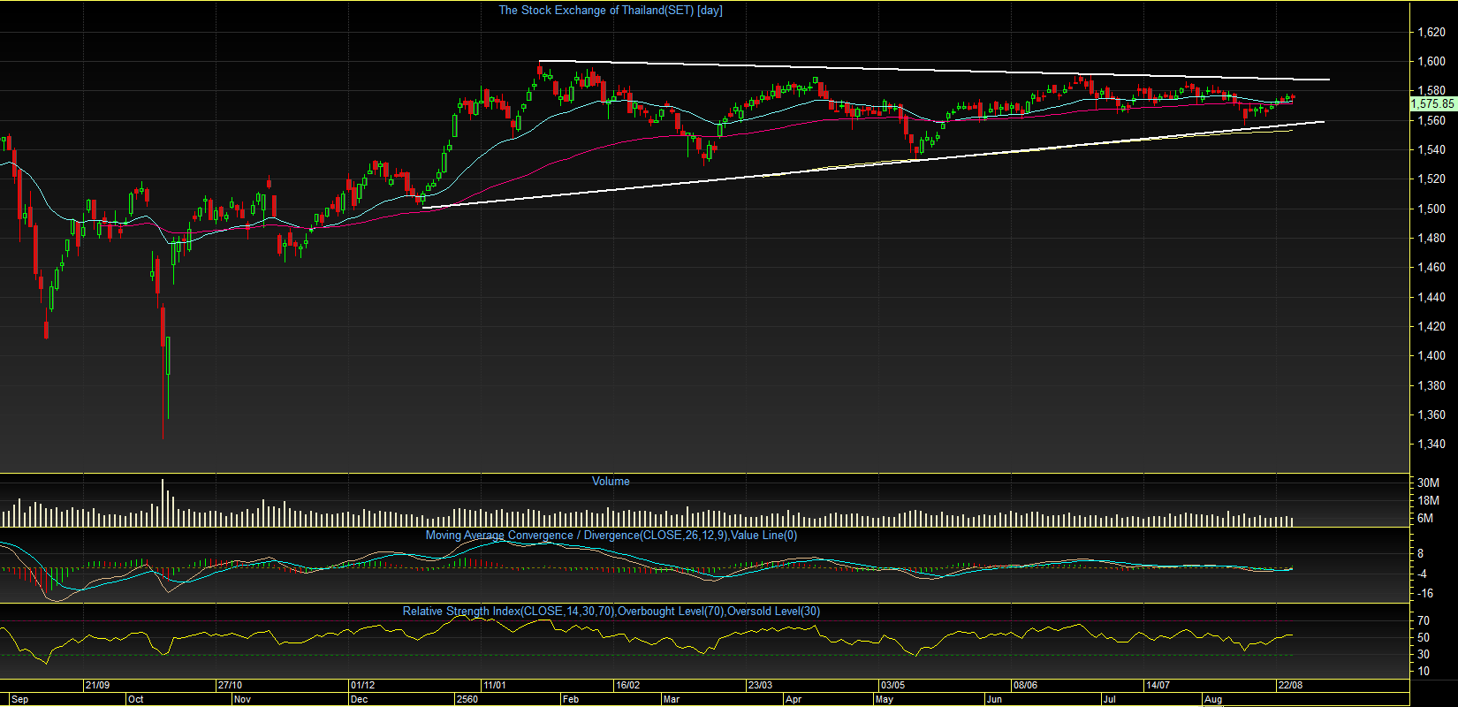Select the 1,360 price axis label

point(1431,415)
